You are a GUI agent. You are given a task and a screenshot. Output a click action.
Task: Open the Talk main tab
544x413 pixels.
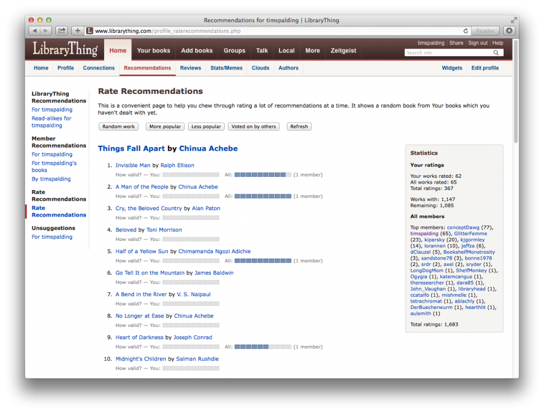click(x=262, y=50)
